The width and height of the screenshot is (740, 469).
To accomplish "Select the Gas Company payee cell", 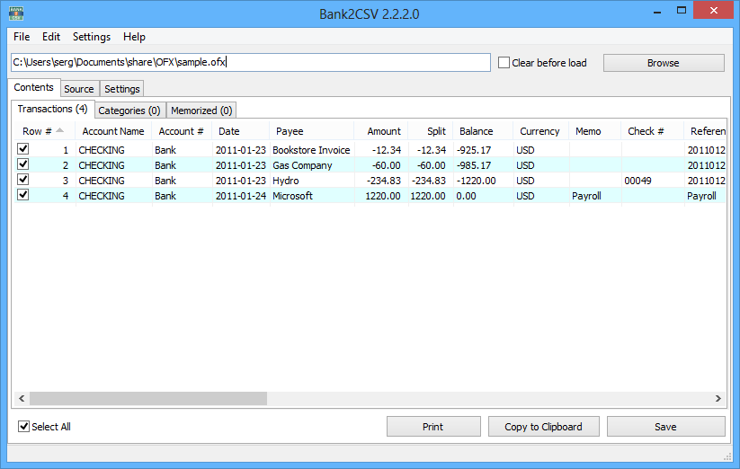I will point(311,165).
